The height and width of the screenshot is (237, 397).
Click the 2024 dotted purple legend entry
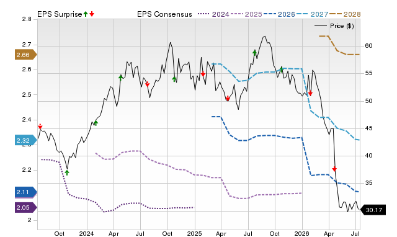pyautogui.click(x=213, y=14)
